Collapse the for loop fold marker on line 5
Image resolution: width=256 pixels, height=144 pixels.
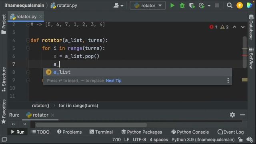(x=28, y=48)
